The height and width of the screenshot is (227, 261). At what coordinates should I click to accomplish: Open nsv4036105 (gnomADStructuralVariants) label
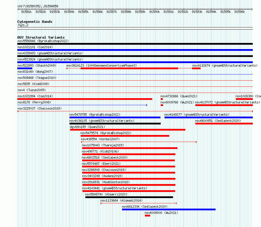pyautogui.click(x=102, y=121)
